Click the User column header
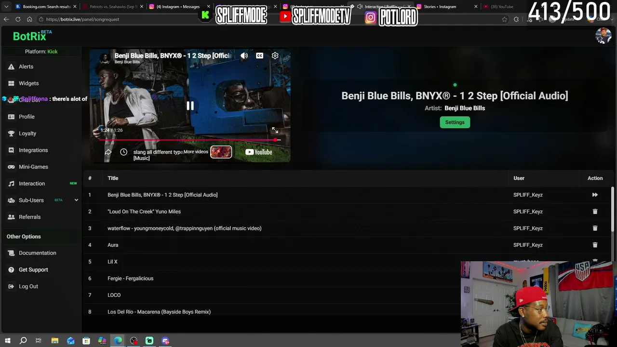Screen dimensions: 617x347 click(519, 178)
